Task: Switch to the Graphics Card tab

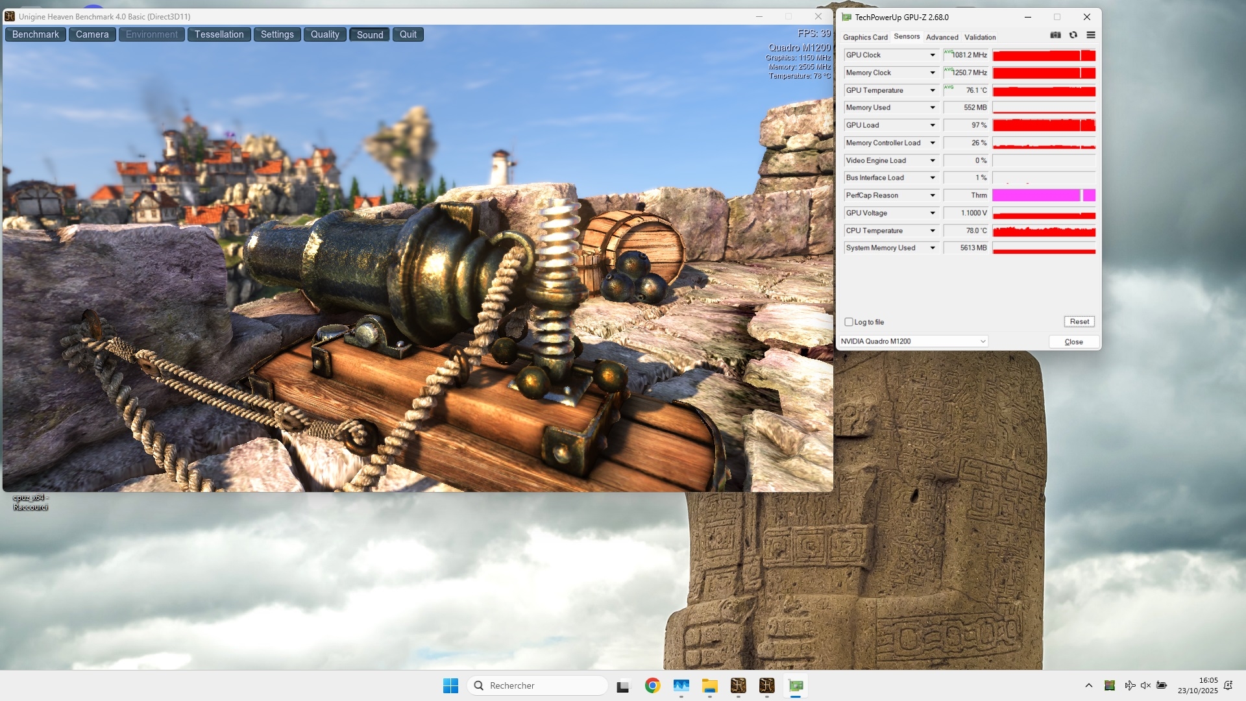Action: tap(864, 37)
